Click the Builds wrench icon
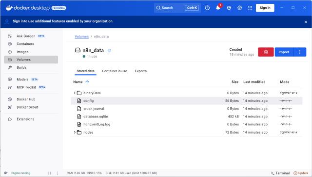 click(x=10, y=67)
